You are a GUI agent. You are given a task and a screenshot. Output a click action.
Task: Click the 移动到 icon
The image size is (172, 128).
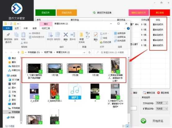[x=50, y=36]
